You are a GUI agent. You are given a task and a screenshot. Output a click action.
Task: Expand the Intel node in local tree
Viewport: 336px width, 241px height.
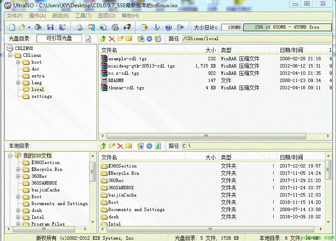(x=18, y=217)
